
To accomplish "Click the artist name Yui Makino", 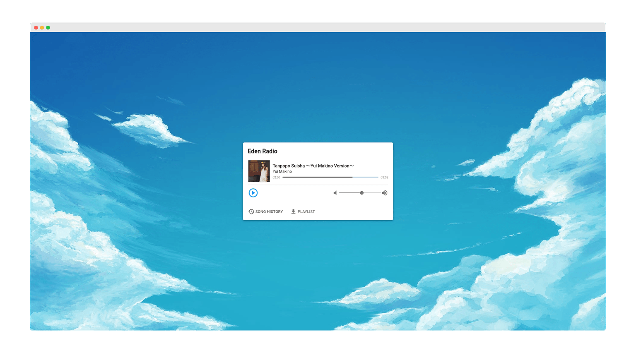I will coord(282,171).
